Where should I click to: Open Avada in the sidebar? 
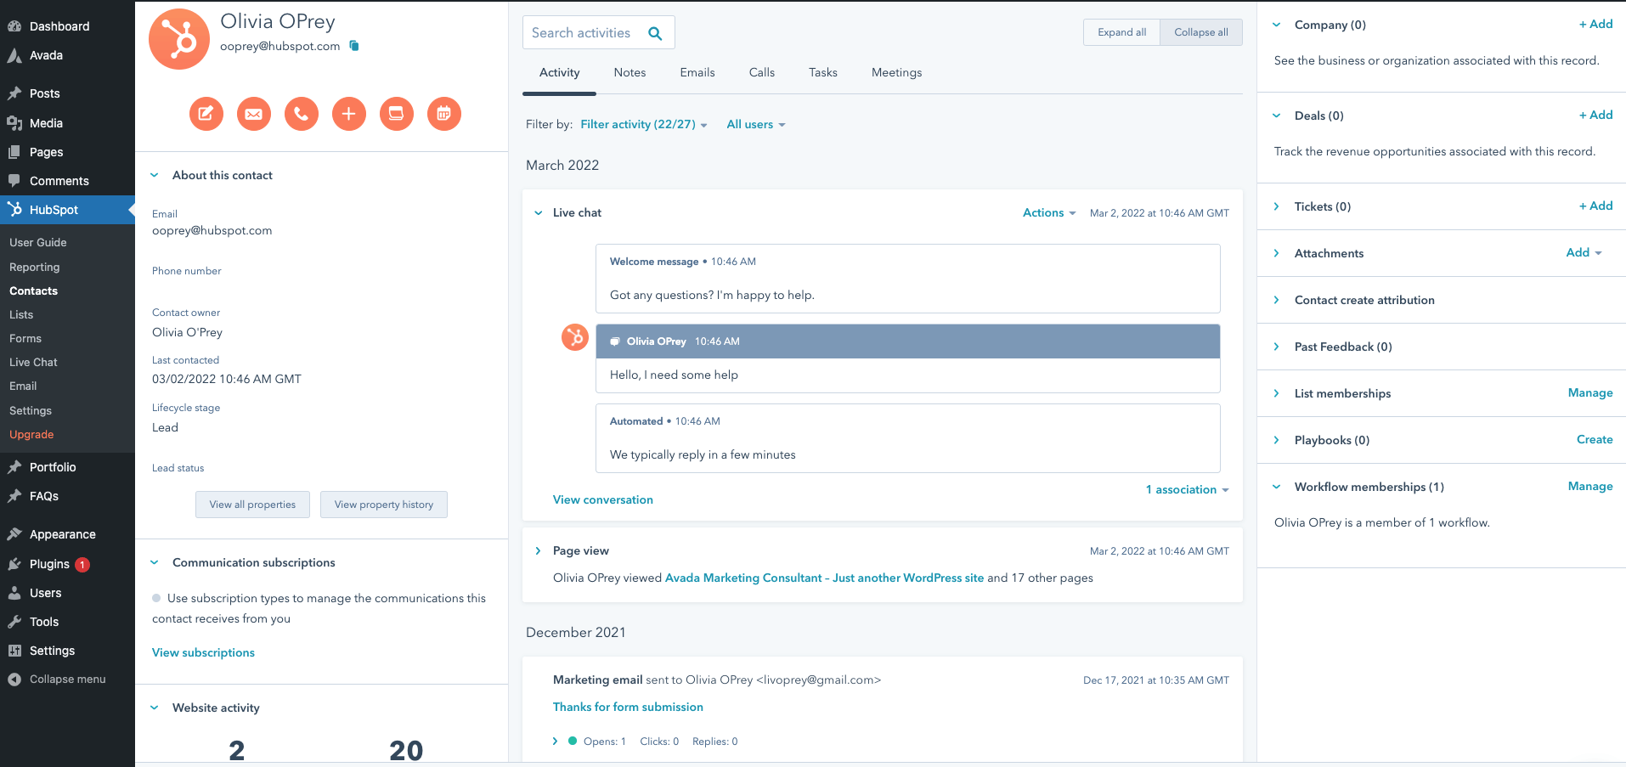pyautogui.click(x=67, y=55)
